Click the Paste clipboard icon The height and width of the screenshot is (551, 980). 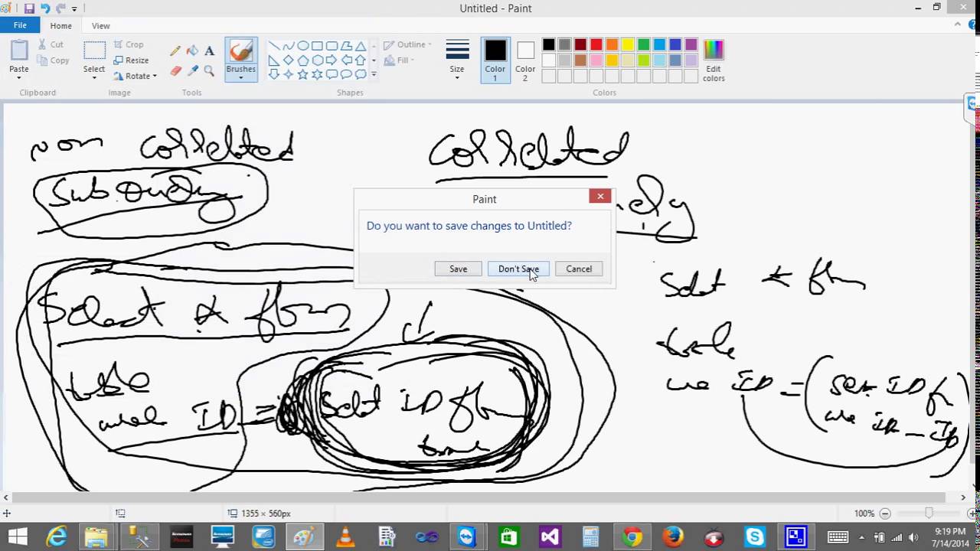click(x=19, y=51)
